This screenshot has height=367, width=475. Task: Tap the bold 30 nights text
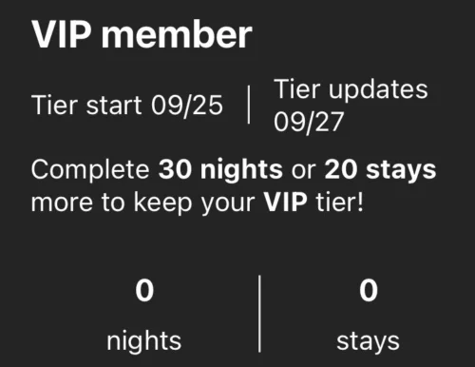[x=220, y=170]
